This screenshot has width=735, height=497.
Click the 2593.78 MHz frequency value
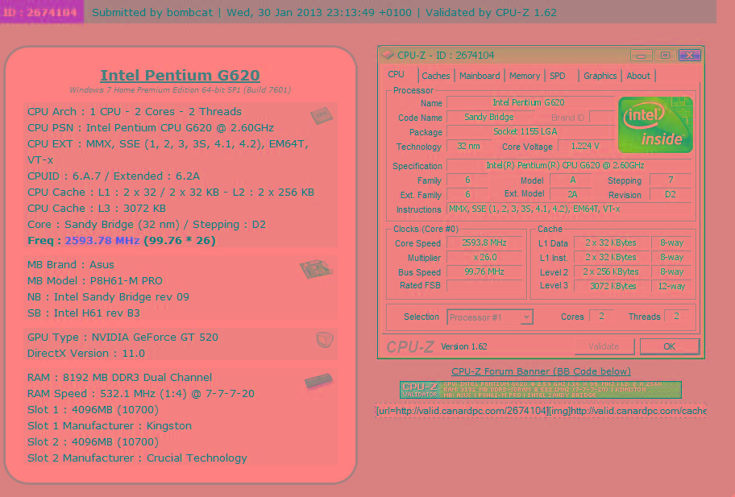pyautogui.click(x=102, y=241)
